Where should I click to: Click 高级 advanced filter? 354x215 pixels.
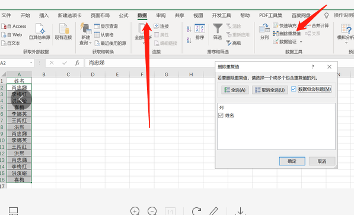click(x=234, y=43)
